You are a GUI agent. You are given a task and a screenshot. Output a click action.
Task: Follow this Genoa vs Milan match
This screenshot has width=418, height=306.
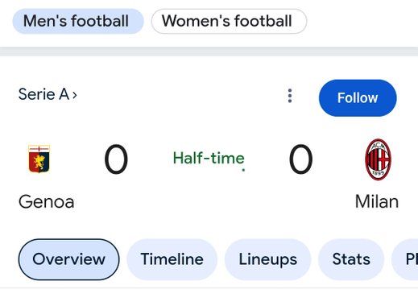(x=358, y=98)
